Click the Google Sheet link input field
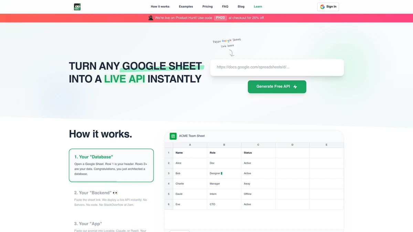 coord(277,67)
